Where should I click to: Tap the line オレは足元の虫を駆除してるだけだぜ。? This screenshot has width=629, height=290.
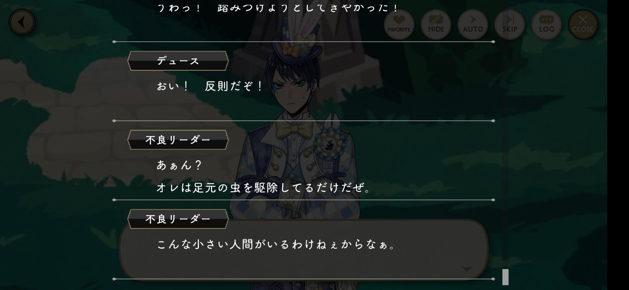click(x=264, y=188)
